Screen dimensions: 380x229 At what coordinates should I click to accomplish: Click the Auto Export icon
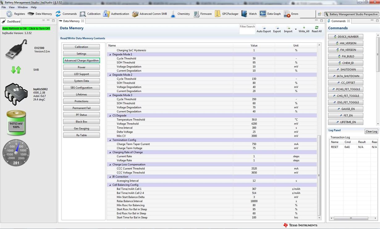tap(264, 29)
